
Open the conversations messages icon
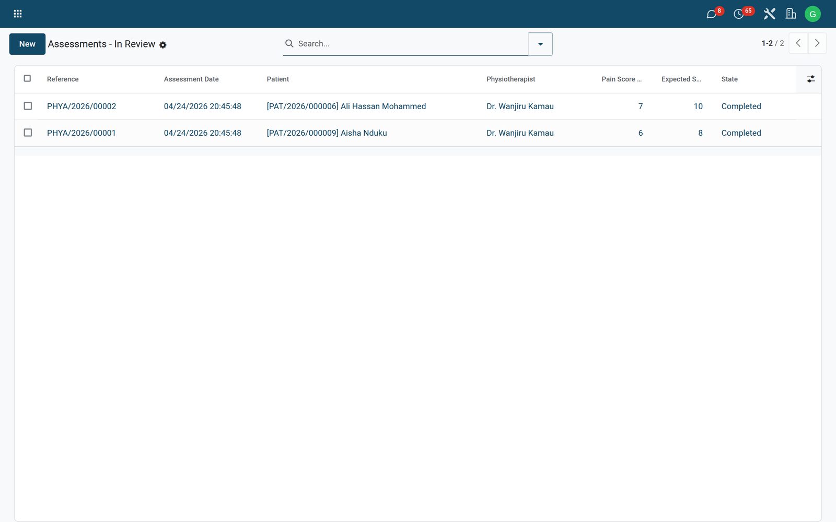coord(711,14)
